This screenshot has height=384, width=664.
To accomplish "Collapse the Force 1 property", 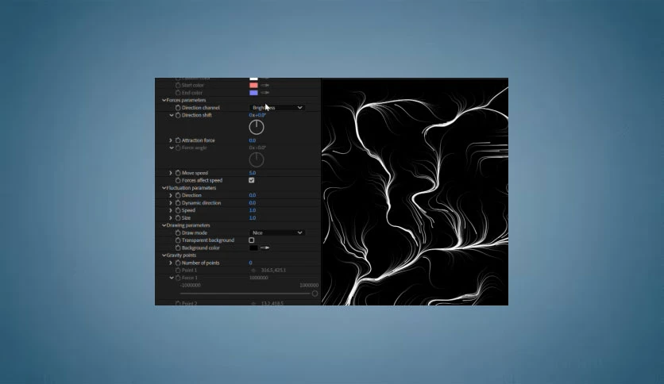I will tap(172, 278).
